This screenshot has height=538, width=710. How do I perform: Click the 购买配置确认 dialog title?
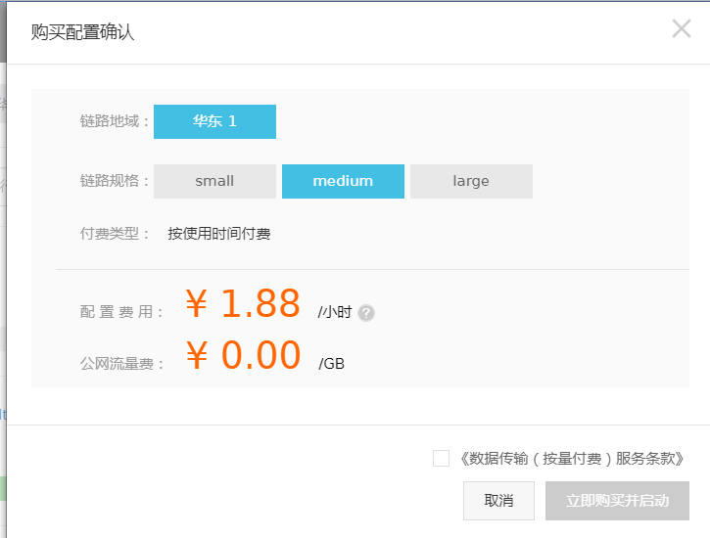[82, 32]
